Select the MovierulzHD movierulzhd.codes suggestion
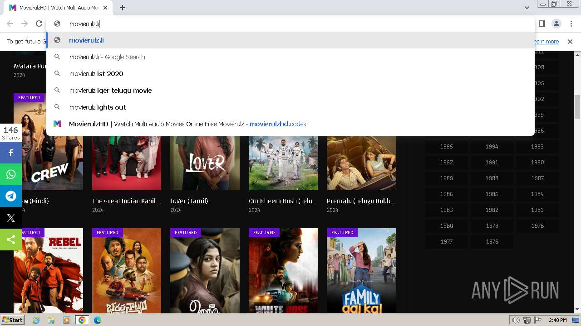The image size is (581, 326). click(x=290, y=124)
